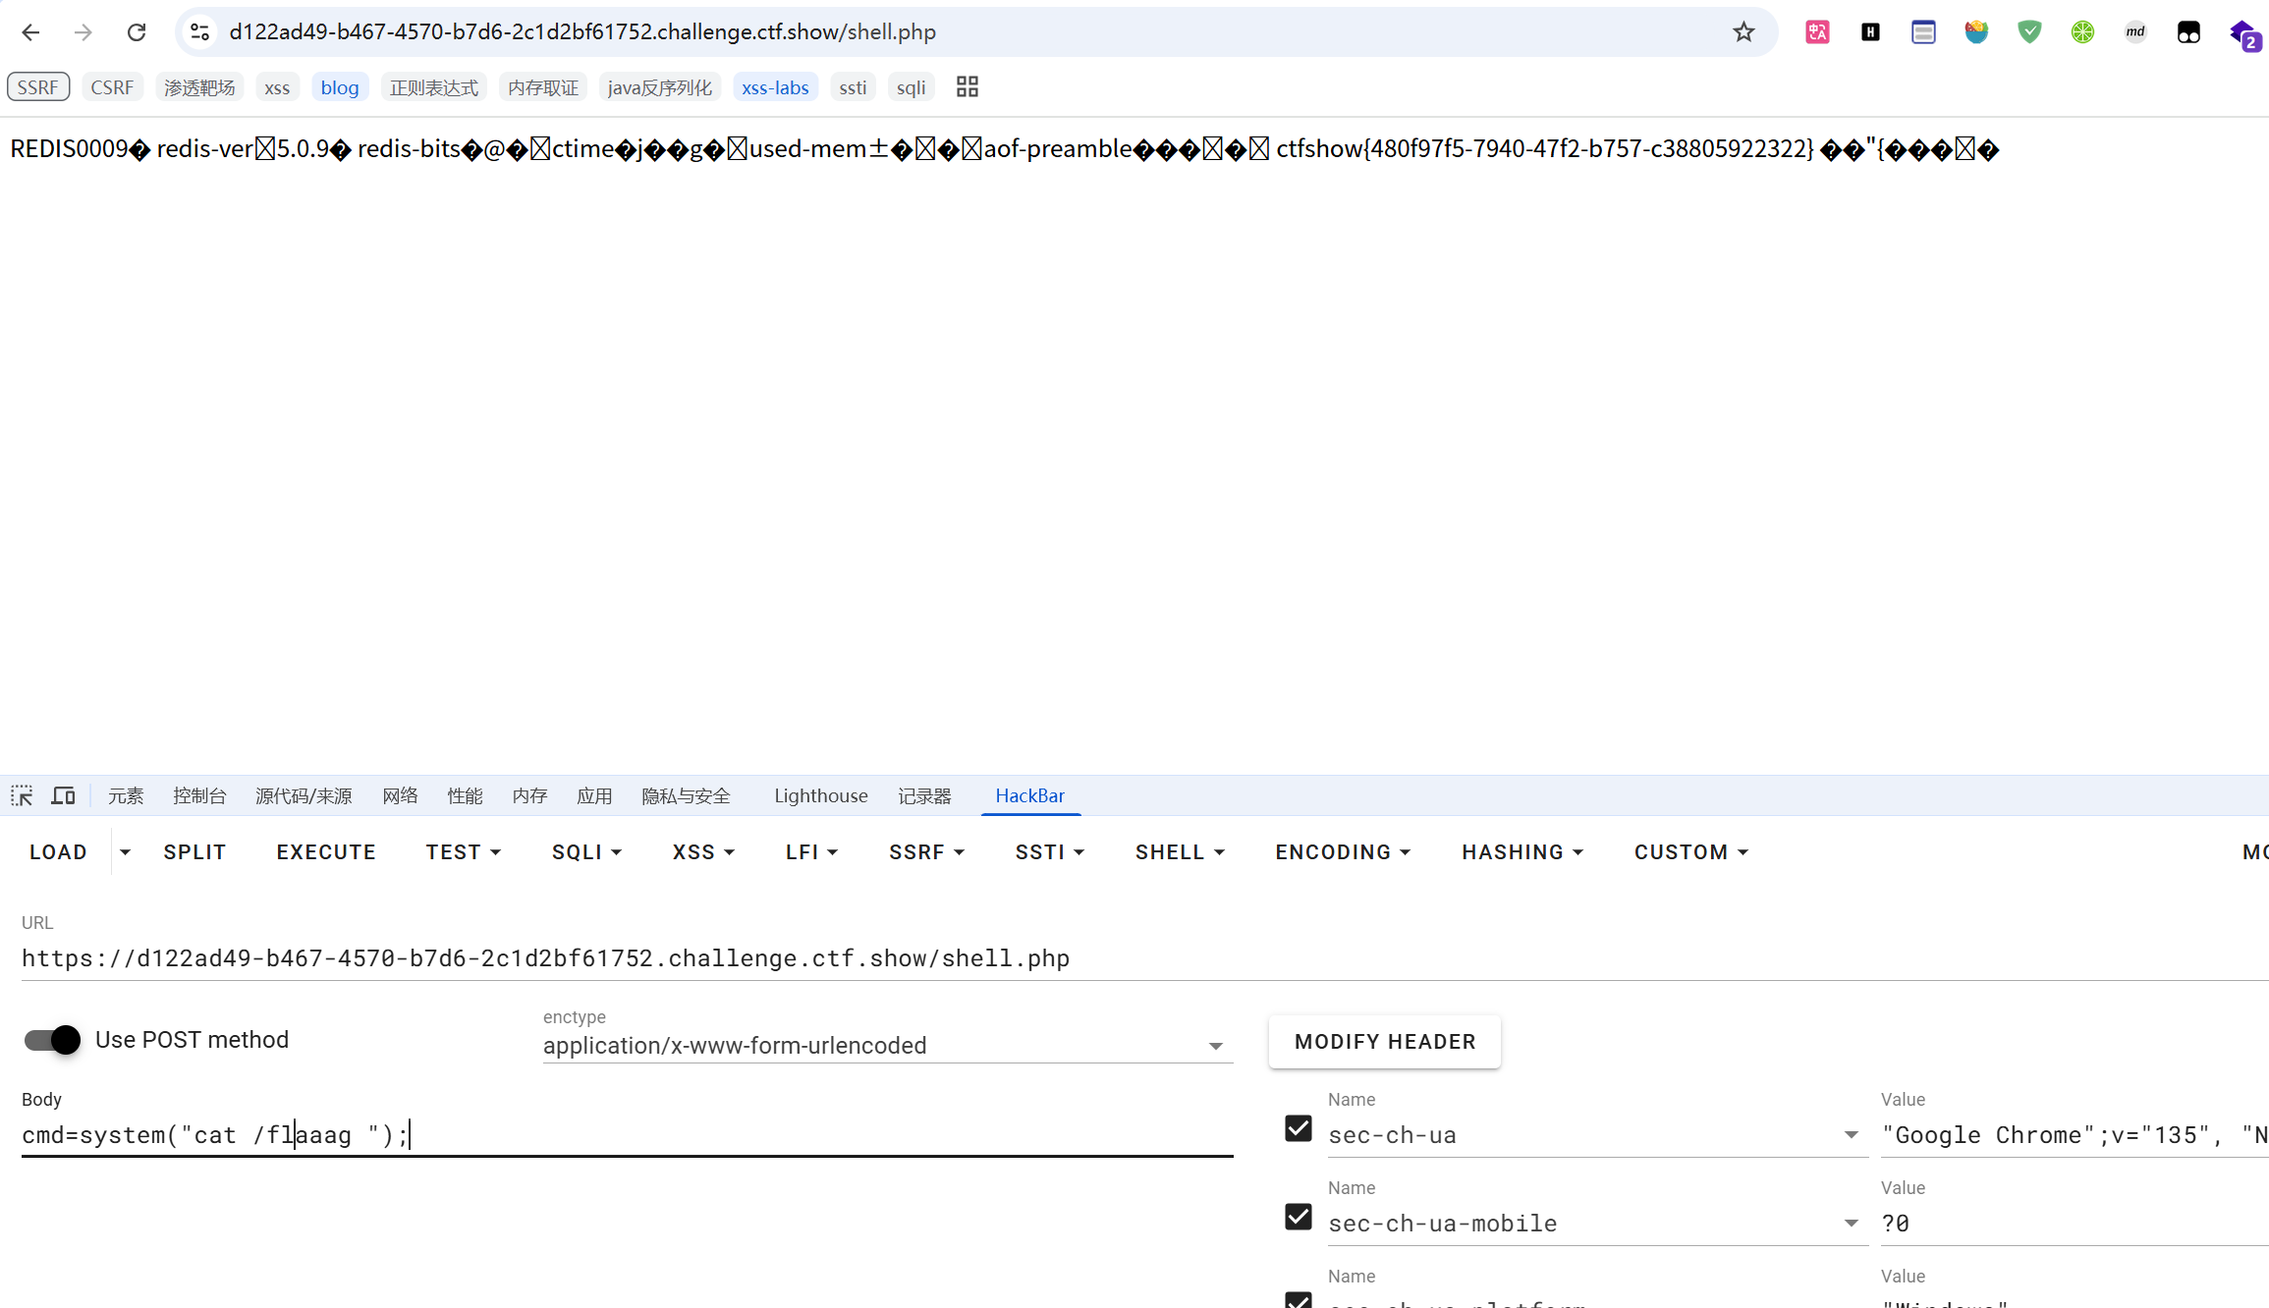This screenshot has height=1308, width=2269.
Task: Open the SQLI dropdown menu
Action: [586, 852]
